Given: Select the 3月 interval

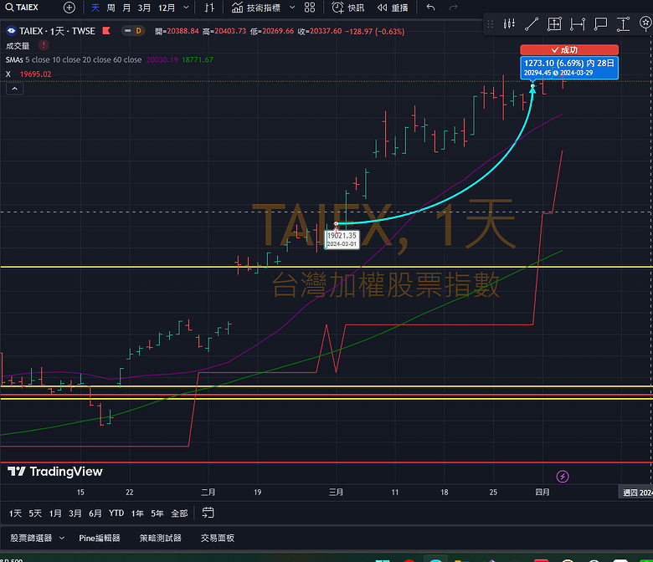Looking at the screenshot, I should [x=145, y=8].
